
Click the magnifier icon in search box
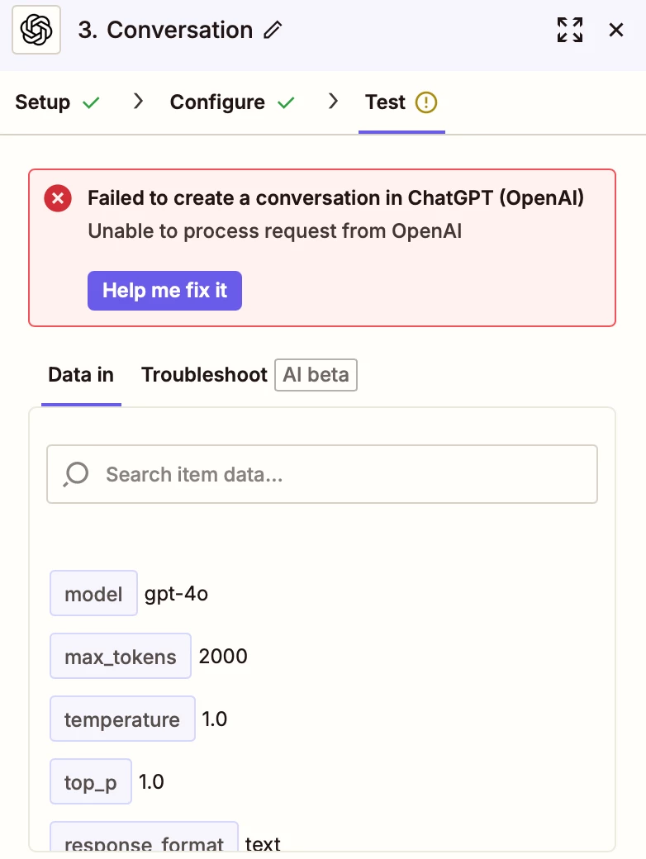pyautogui.click(x=76, y=474)
